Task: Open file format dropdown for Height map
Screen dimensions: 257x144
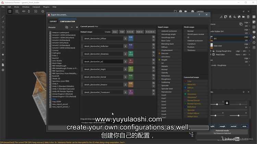Action: 125,69
